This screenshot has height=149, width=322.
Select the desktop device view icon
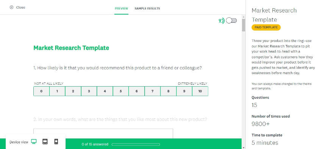(x=34, y=141)
